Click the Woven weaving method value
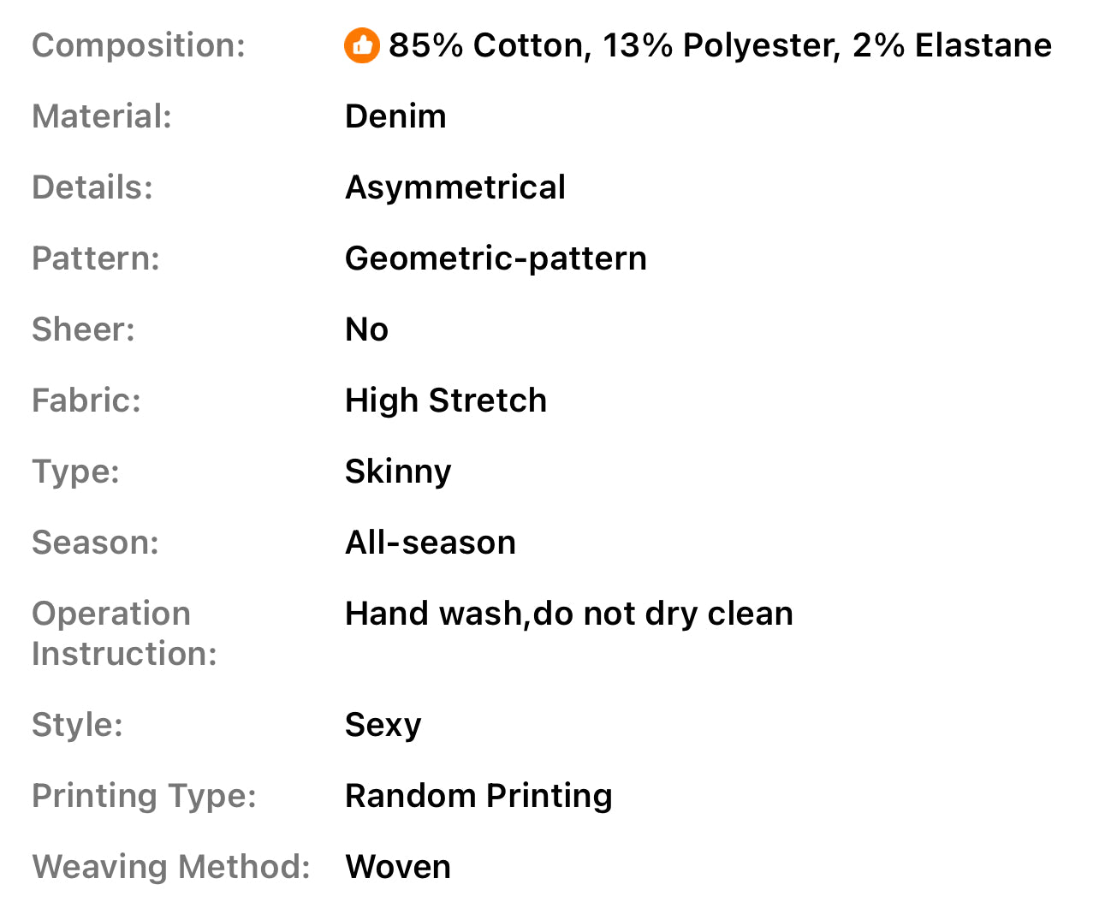This screenshot has width=1099, height=908. (x=398, y=867)
